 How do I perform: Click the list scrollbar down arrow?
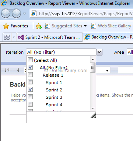coord(93,108)
